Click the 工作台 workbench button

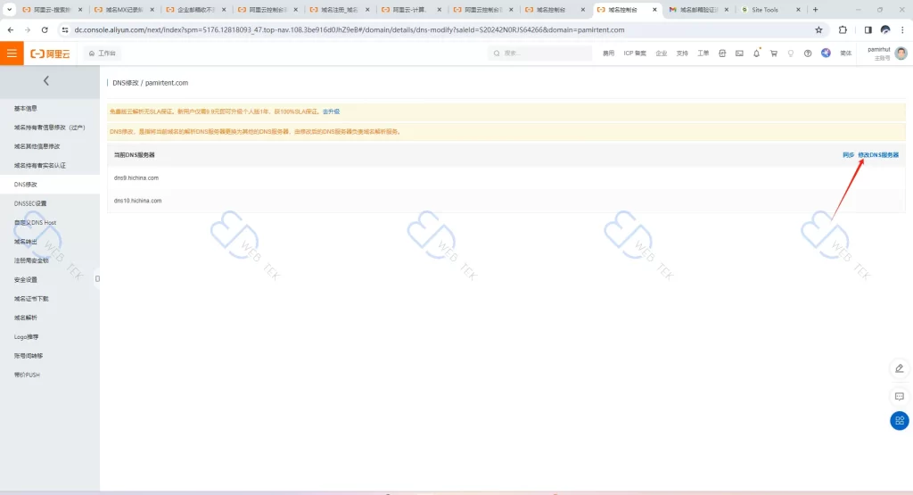pos(102,54)
